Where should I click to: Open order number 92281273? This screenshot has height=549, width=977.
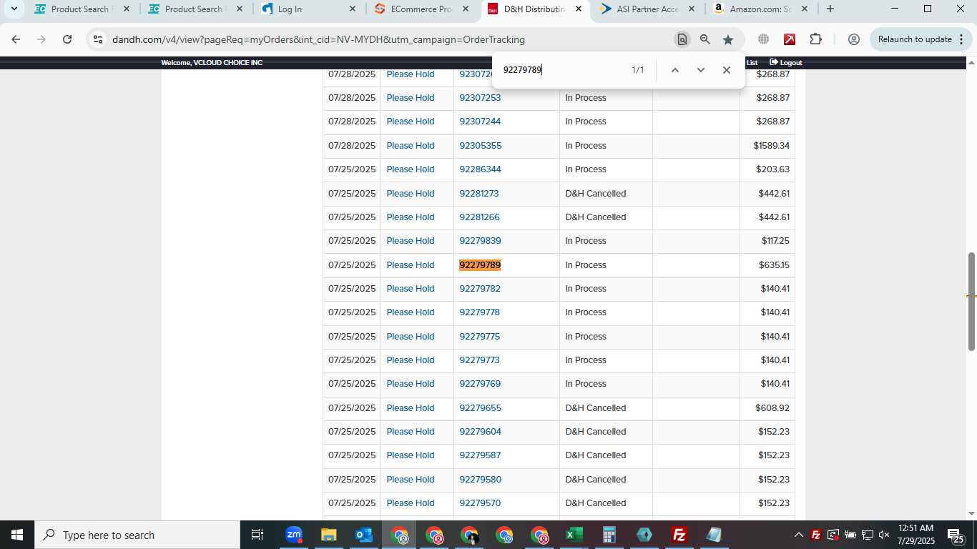pos(478,194)
